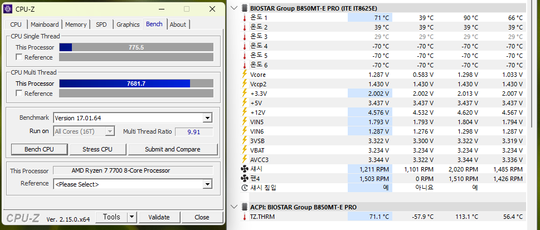Screen dimensions: 540x230
Task: Select the 71.1 °C TZ.THRM value
Action: point(379,217)
